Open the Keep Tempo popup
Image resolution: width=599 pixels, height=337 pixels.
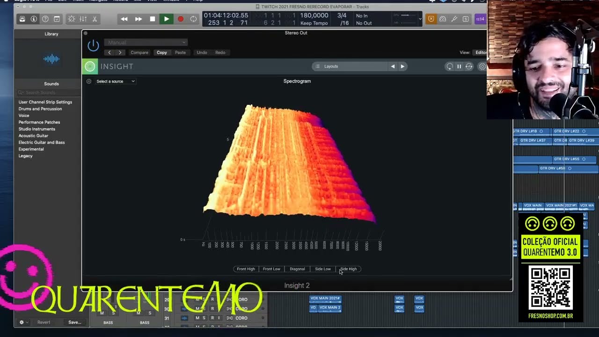(x=314, y=23)
